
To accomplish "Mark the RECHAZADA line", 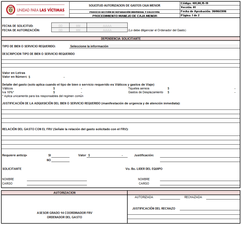I will click(x=223, y=197).
